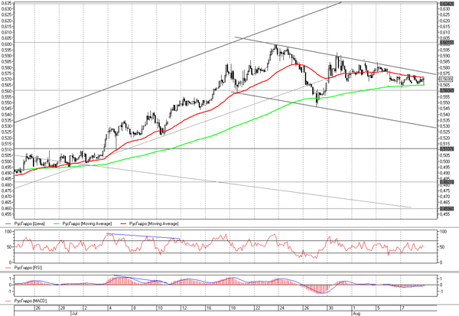The height and width of the screenshot is (316, 459).
Task: Select highlighted 0.482 price level tag
Action: (x=447, y=182)
